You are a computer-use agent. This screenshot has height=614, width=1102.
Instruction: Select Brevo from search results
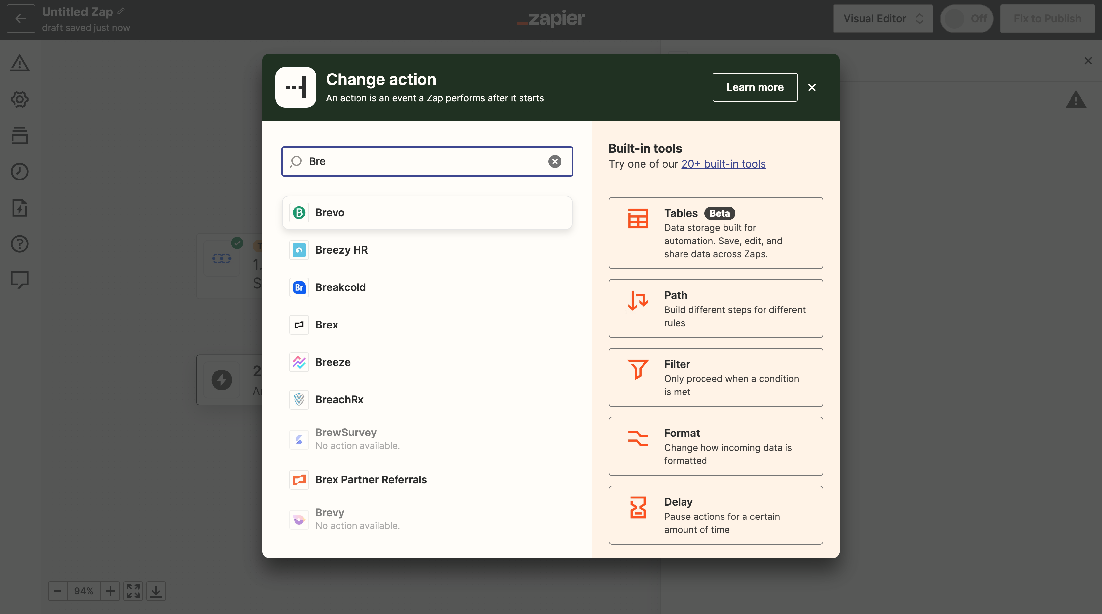pyautogui.click(x=427, y=212)
